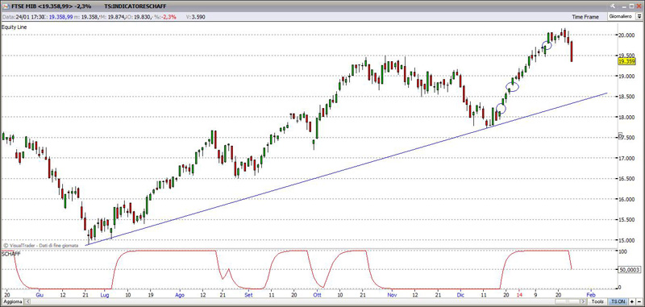
Task: Click the Nov date axis label
Action: point(392,295)
